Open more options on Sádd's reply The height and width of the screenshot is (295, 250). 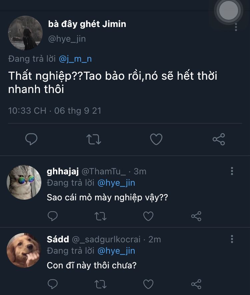(x=232, y=239)
